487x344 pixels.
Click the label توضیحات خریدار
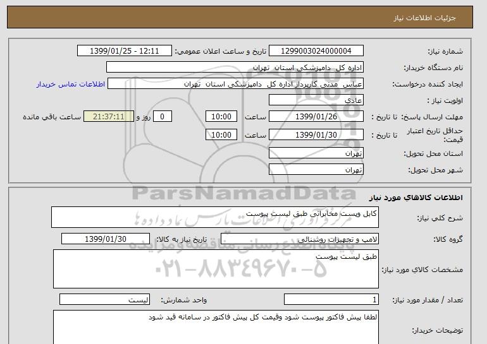(438, 330)
